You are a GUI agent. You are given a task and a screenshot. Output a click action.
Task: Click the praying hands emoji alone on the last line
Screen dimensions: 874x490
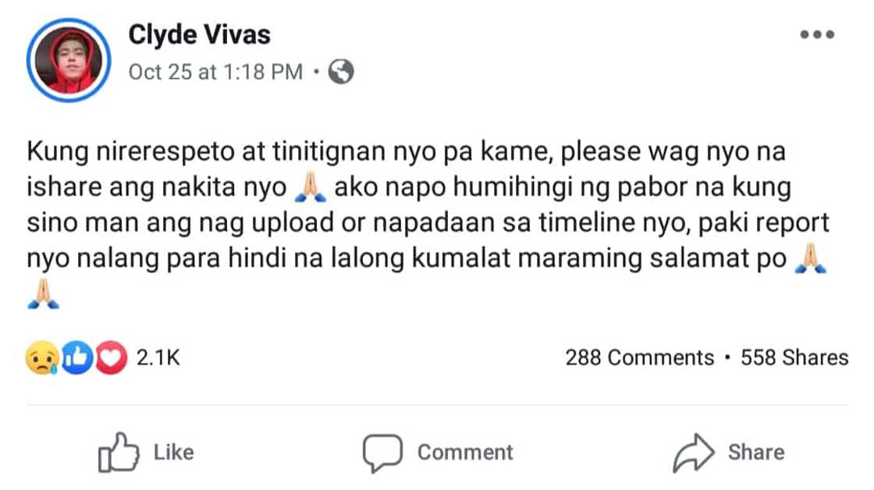(43, 295)
